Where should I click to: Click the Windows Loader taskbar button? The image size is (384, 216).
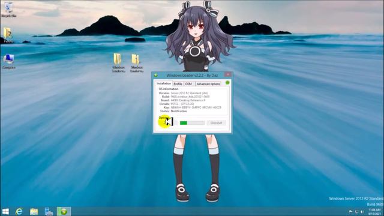(64, 212)
